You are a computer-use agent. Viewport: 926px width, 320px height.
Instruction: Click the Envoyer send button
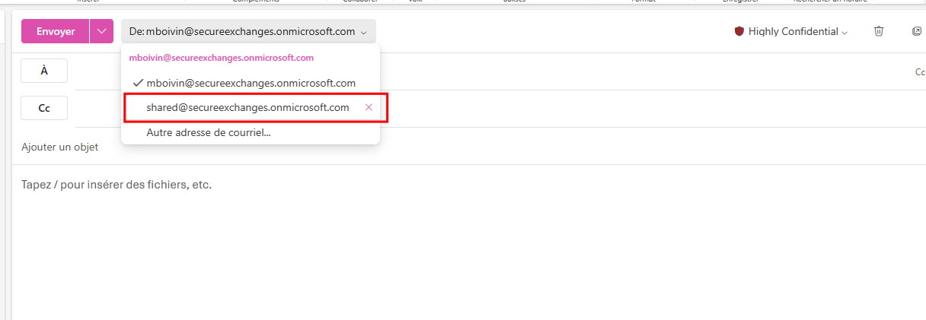56,31
